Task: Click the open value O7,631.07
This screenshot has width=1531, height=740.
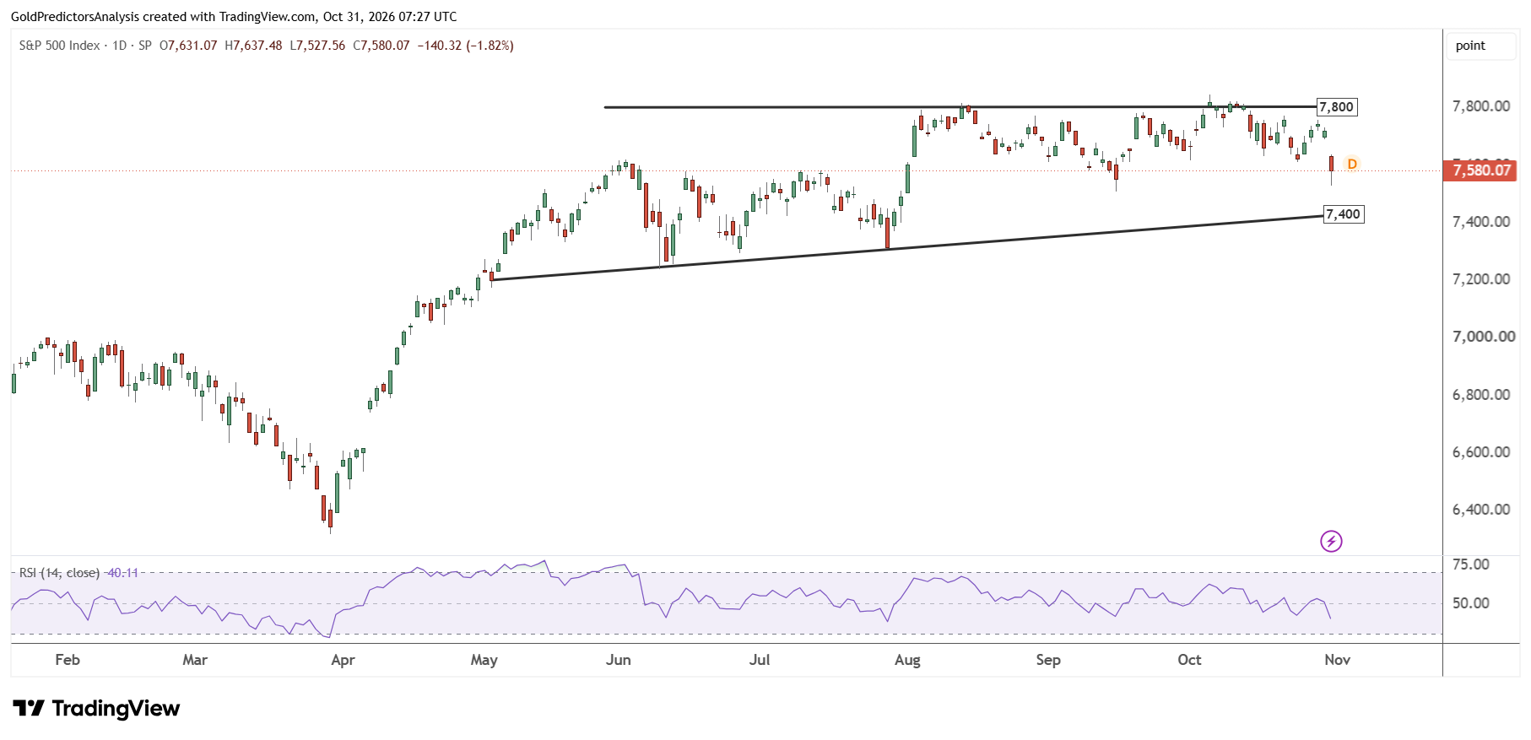Action: tap(188, 46)
